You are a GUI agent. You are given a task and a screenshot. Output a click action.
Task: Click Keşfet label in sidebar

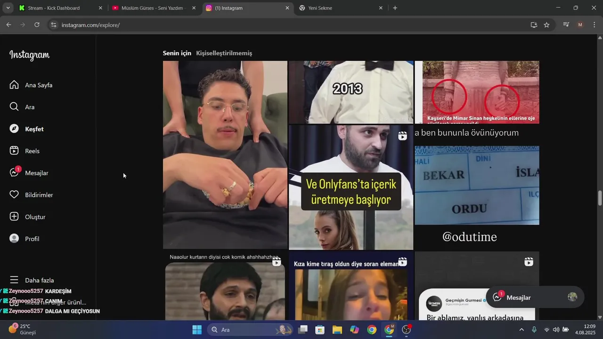coord(34,129)
